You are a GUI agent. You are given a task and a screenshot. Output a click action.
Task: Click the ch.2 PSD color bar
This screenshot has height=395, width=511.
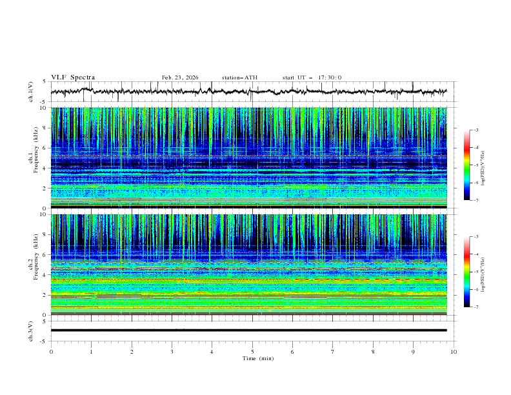[466, 272]
